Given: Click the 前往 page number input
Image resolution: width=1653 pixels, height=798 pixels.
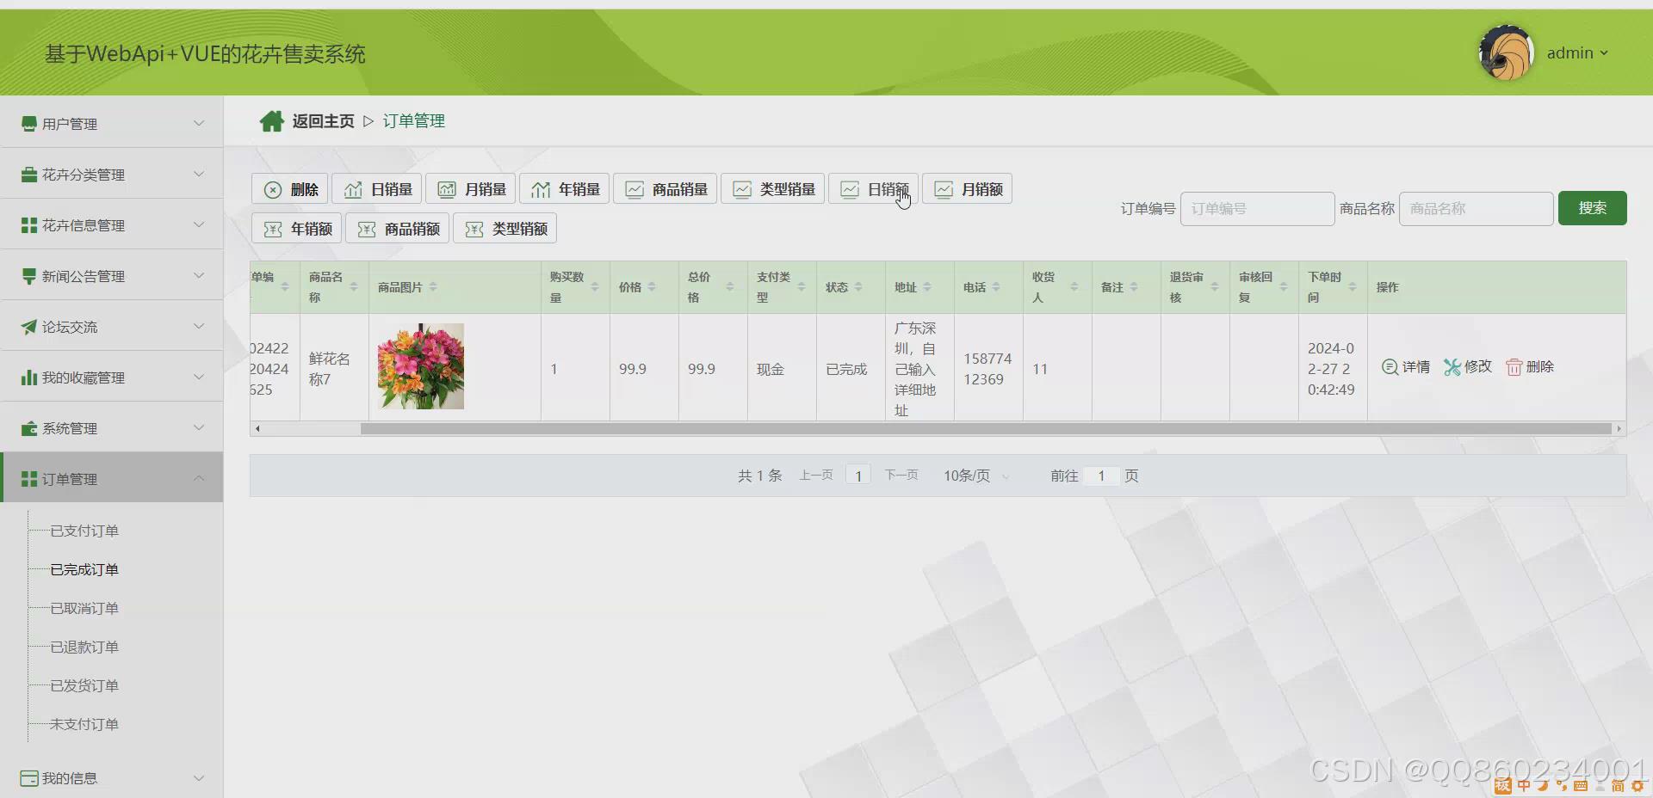Looking at the screenshot, I should point(1100,476).
